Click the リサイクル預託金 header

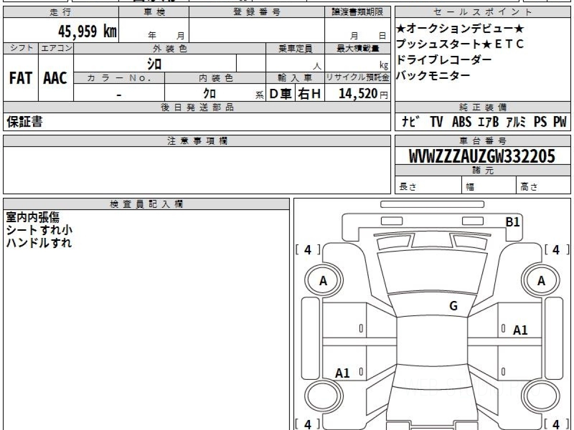click(357, 77)
